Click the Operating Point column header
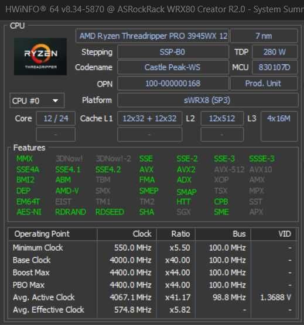This screenshot has width=304, height=325. tap(53, 234)
